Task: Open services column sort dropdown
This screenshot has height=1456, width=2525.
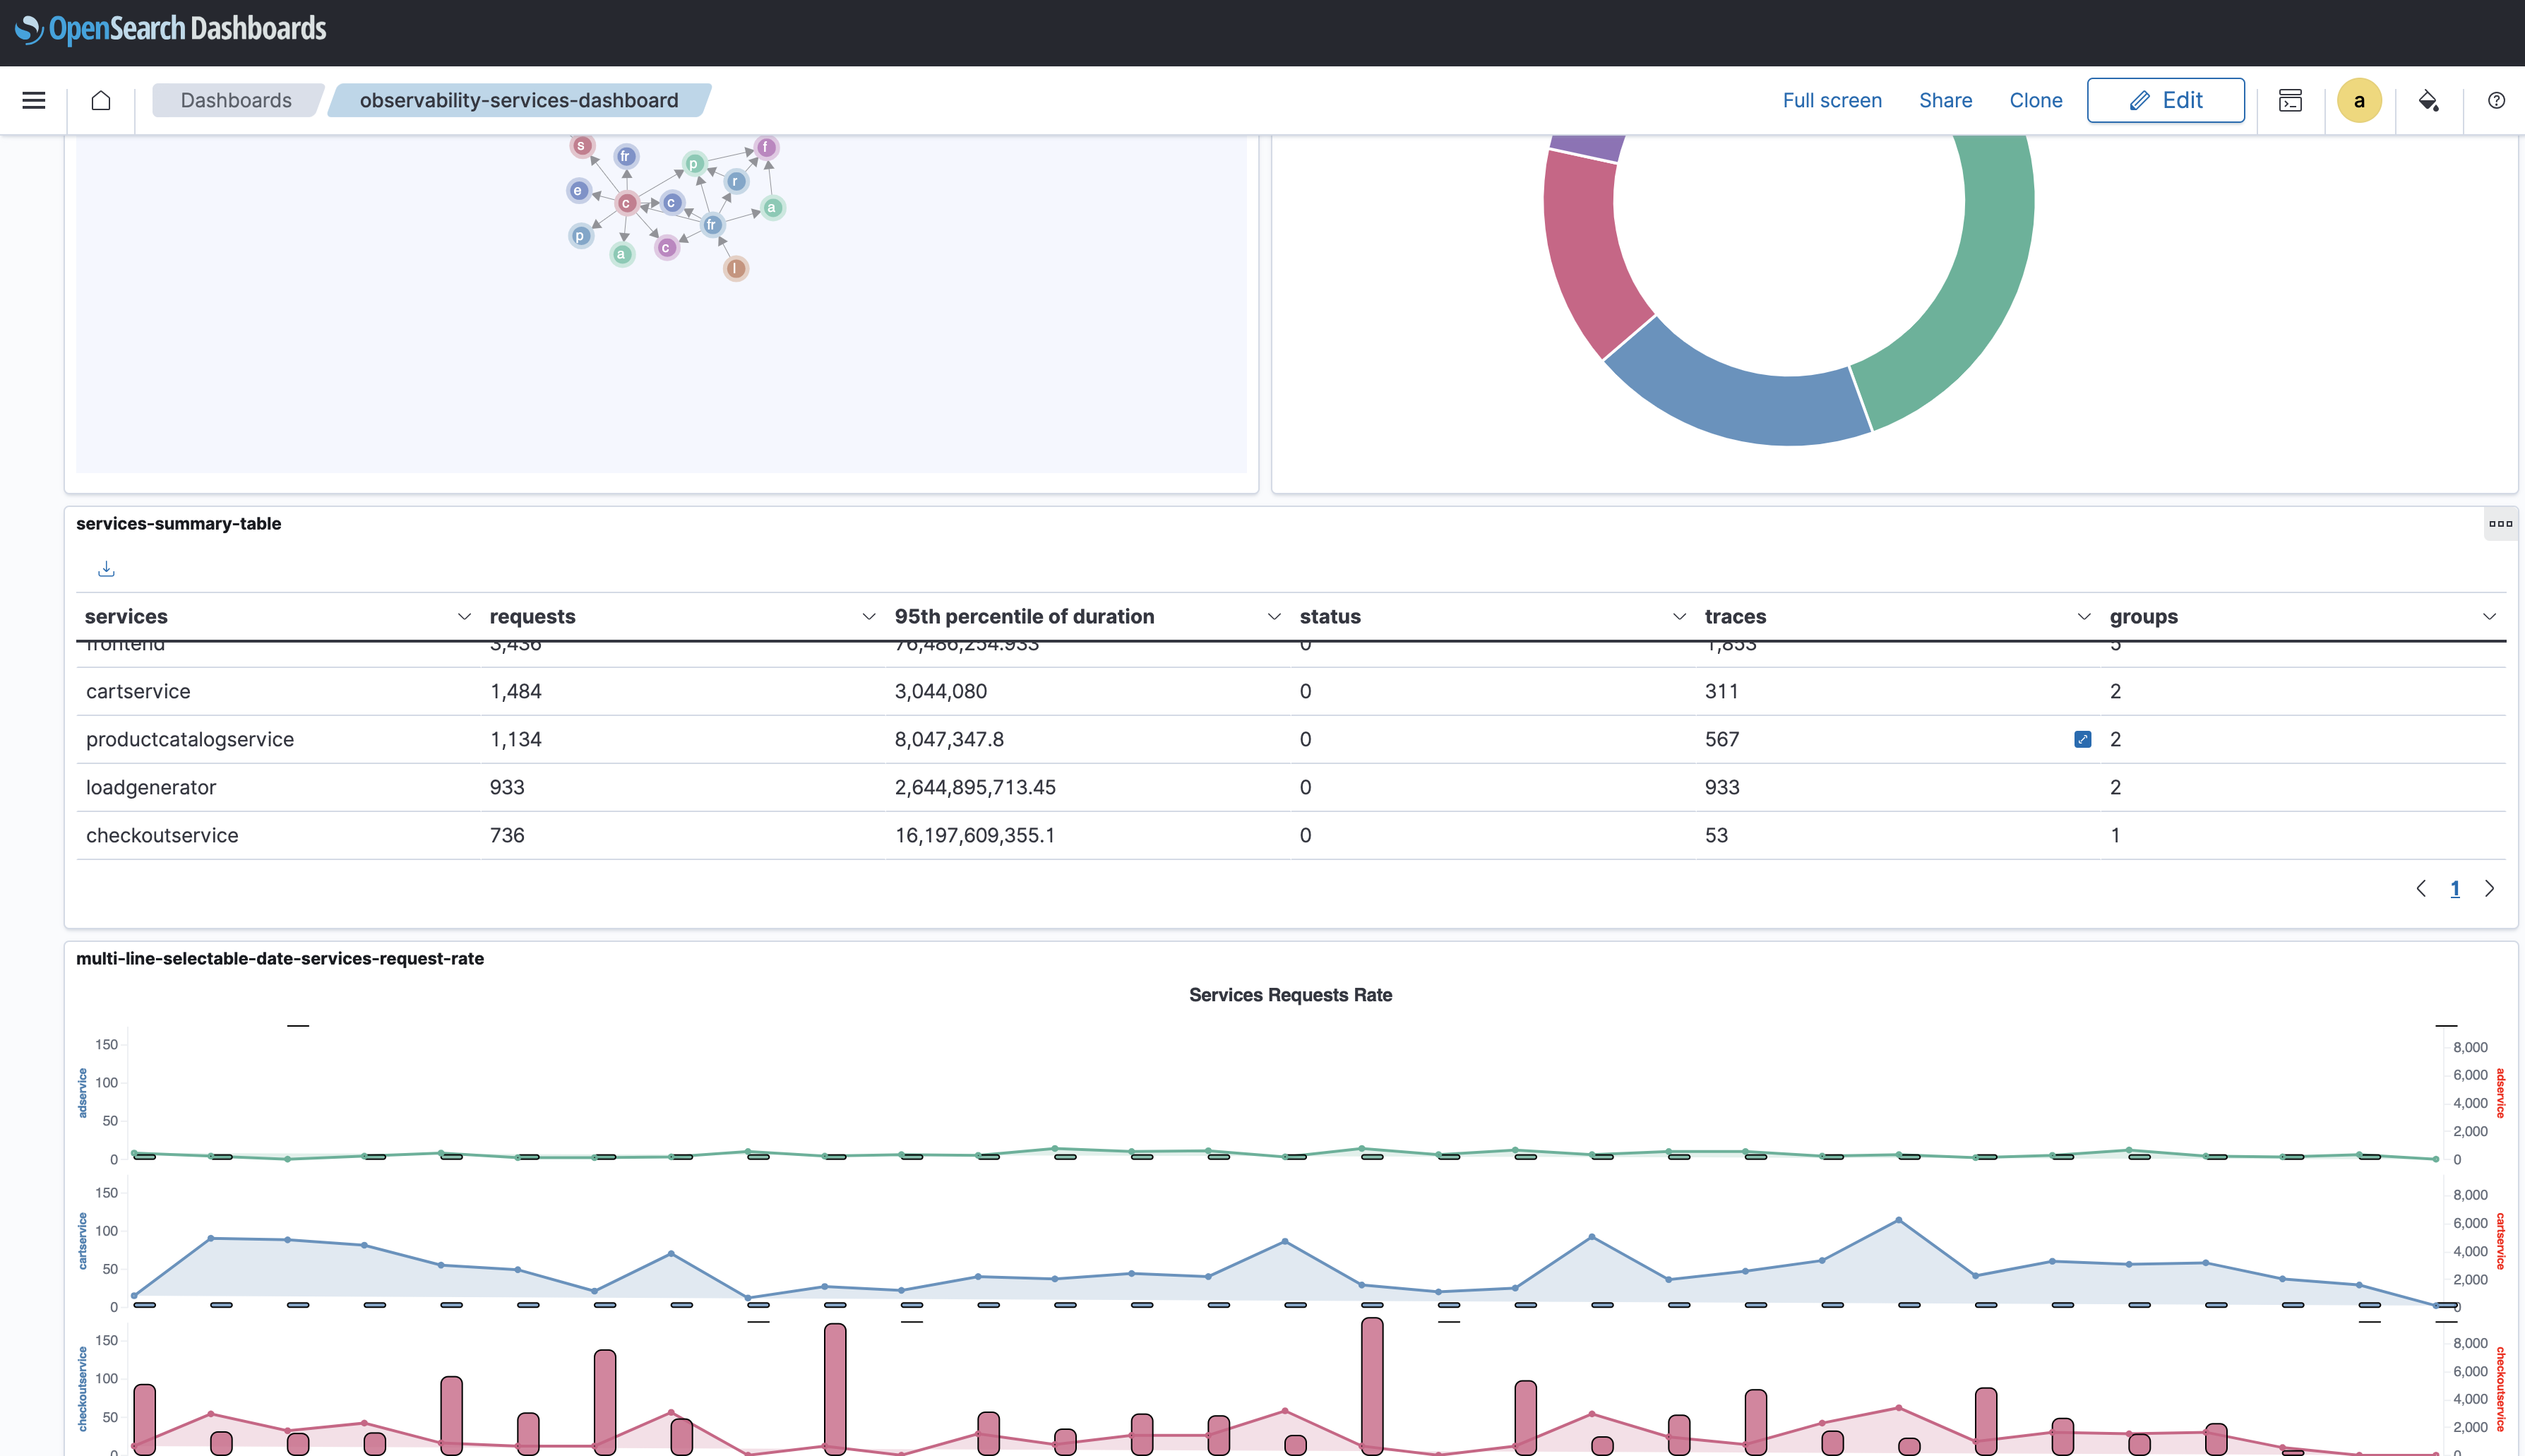Action: click(464, 617)
